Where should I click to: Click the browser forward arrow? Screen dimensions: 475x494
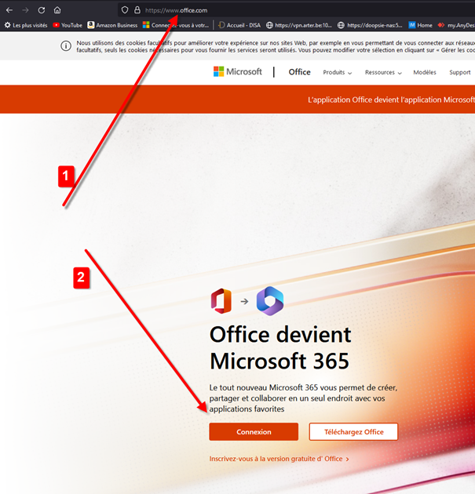click(25, 10)
